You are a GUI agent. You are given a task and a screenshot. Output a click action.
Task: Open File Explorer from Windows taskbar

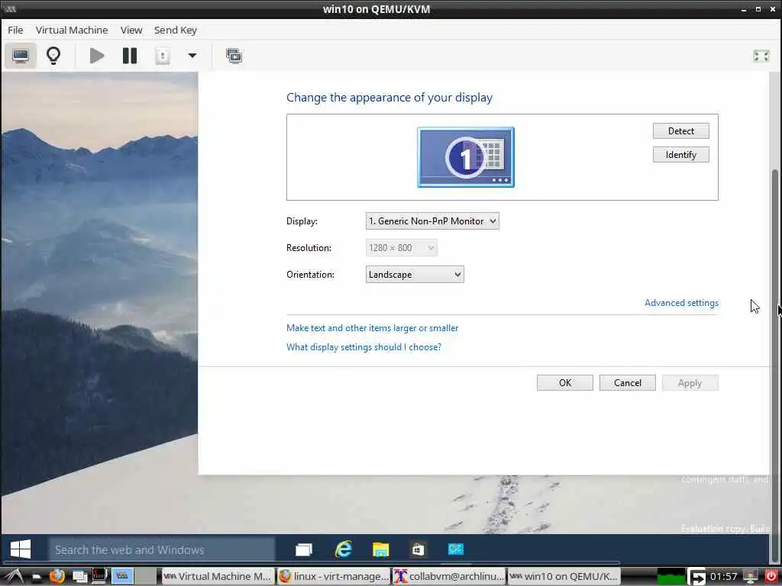point(380,549)
